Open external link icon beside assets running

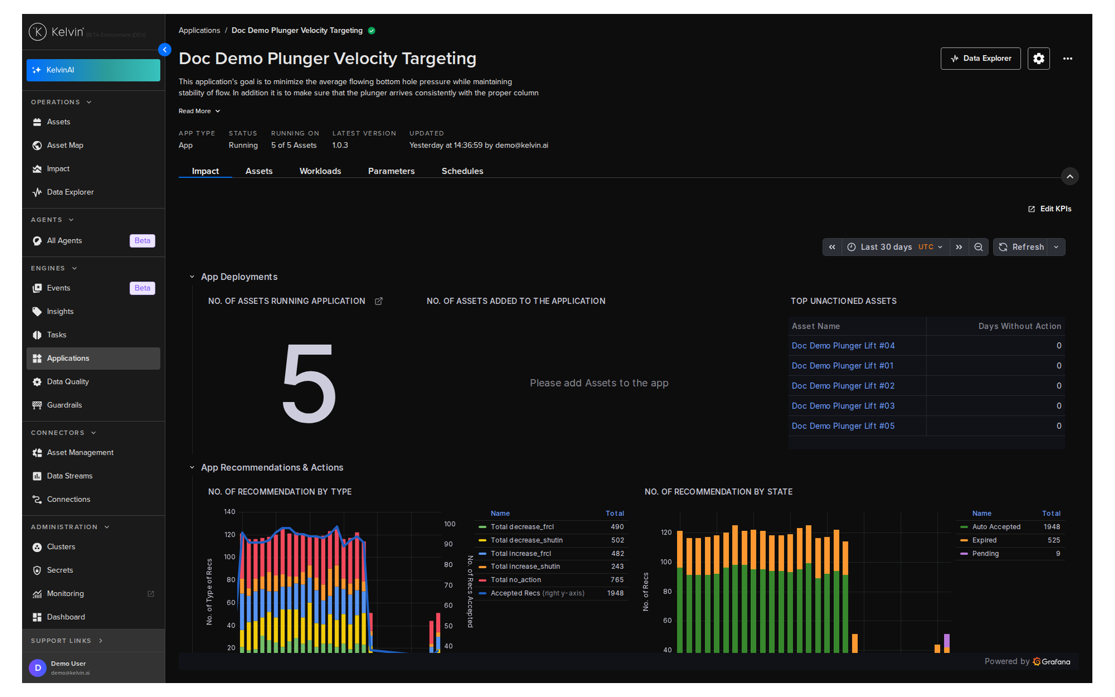[379, 301]
